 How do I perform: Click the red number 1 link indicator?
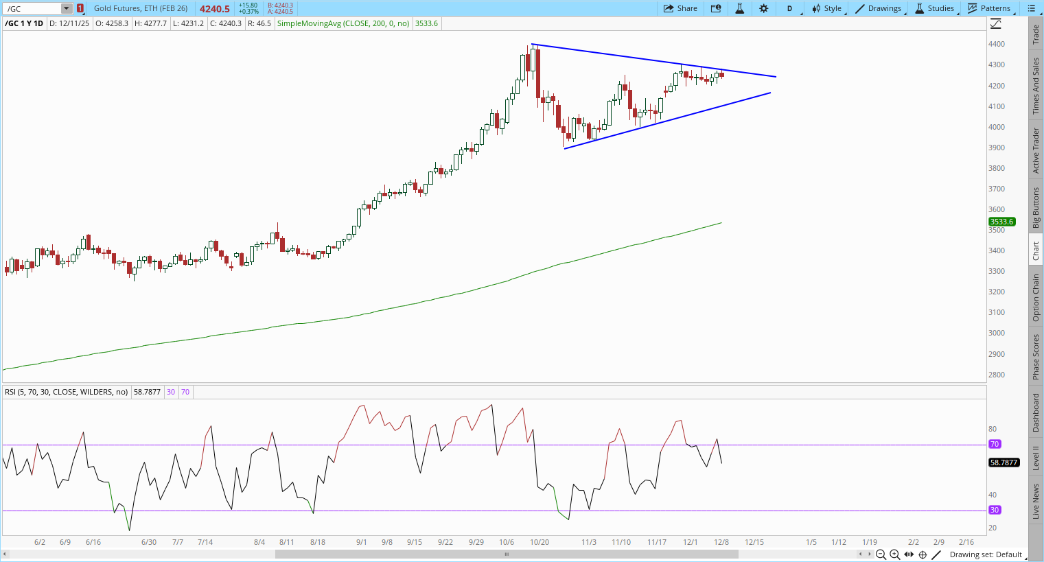(80, 9)
